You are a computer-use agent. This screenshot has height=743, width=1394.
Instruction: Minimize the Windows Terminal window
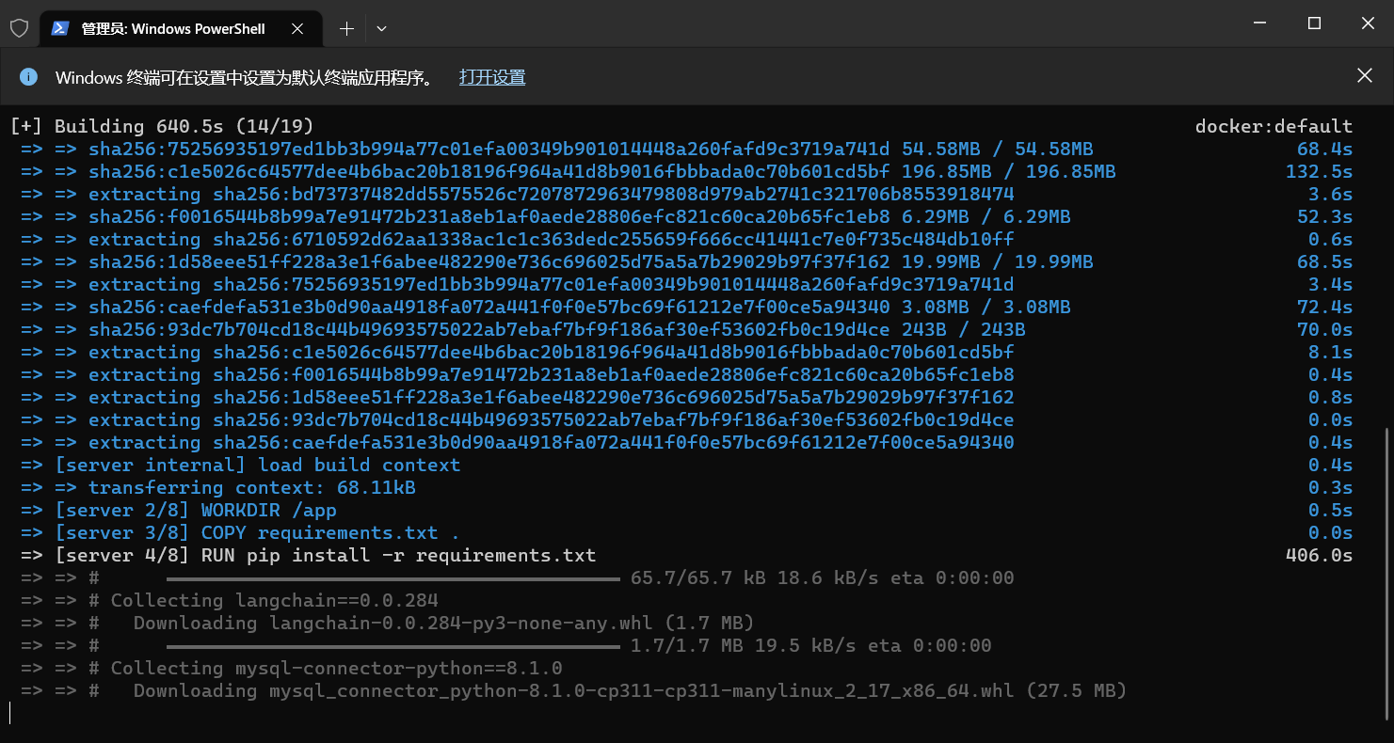(1263, 24)
